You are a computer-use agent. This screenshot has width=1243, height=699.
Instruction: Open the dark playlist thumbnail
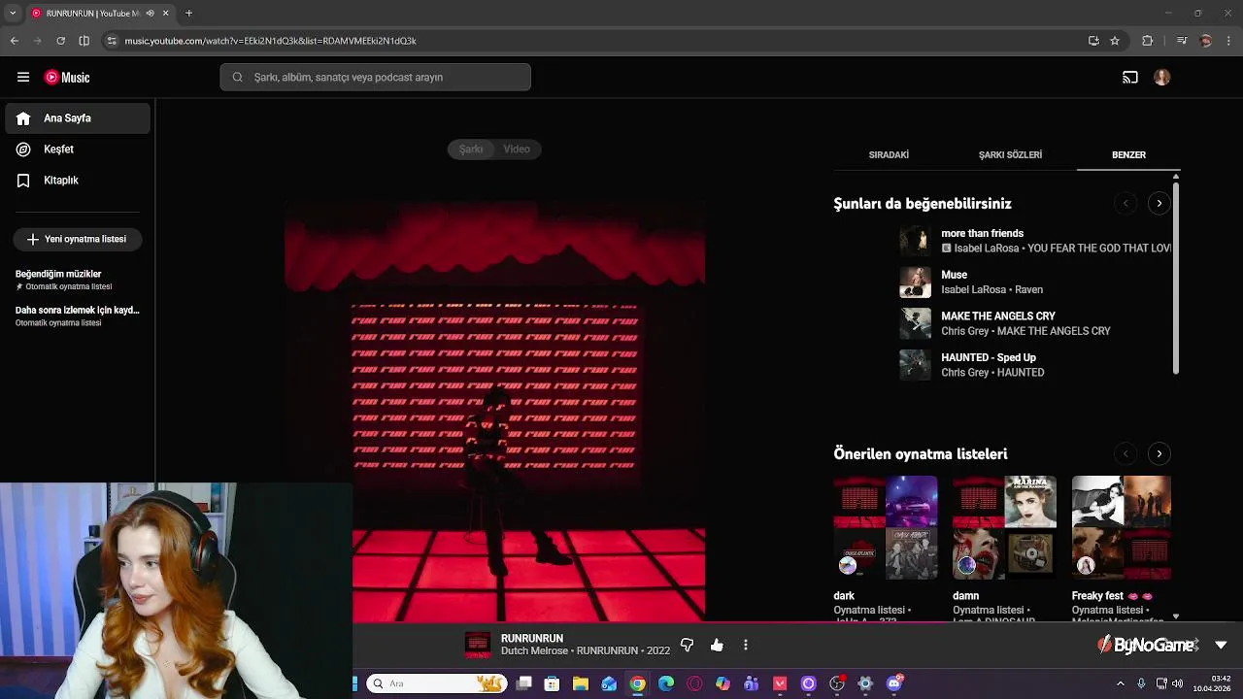tap(886, 527)
